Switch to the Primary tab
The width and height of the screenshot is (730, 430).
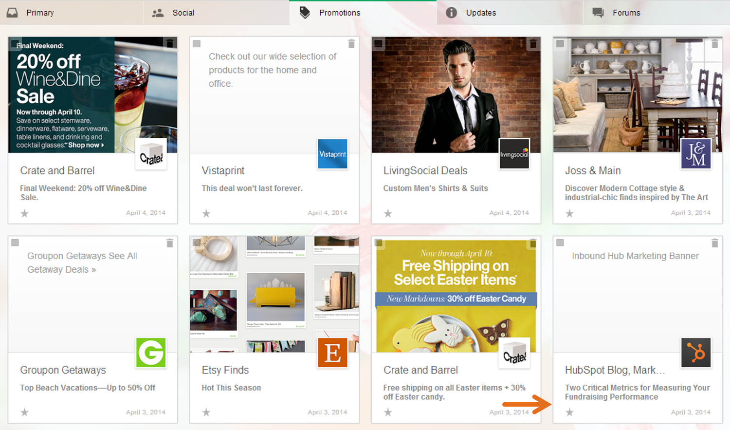click(x=40, y=13)
